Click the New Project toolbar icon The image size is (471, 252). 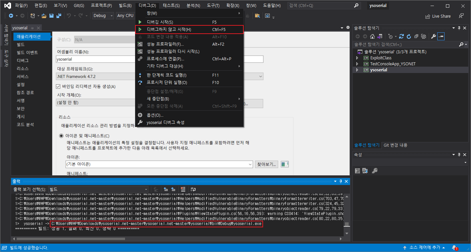point(32,16)
